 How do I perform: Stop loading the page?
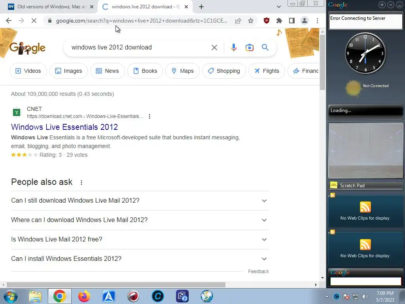[34, 21]
